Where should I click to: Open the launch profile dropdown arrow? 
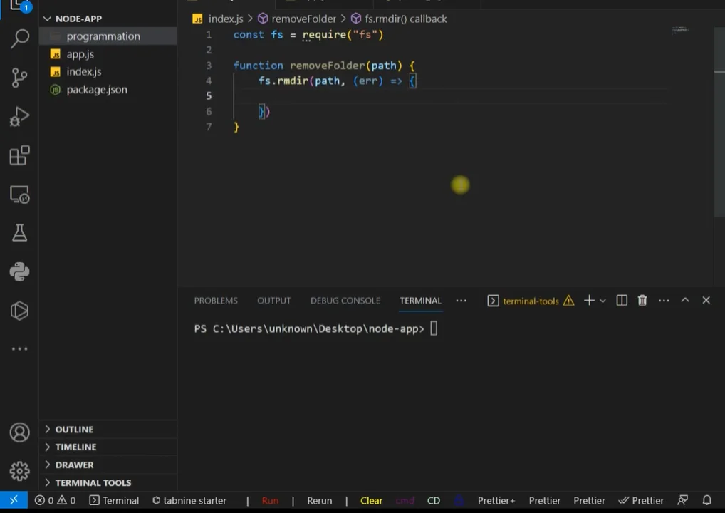point(603,301)
